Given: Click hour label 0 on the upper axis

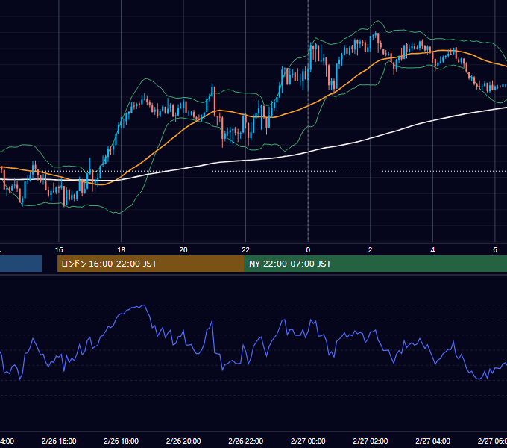Looking at the screenshot, I should [308, 250].
